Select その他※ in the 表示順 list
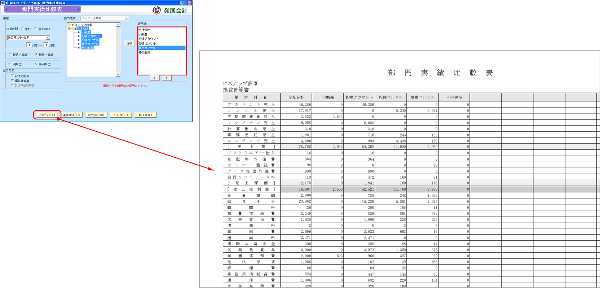Screen dimensions: 600x288 pos(162,52)
